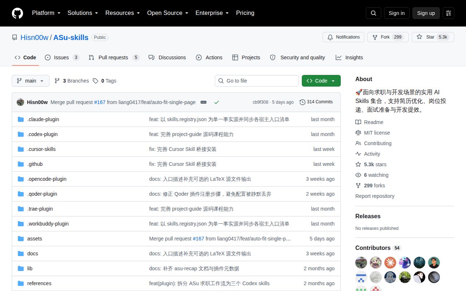Open Notifications for this repository

[343, 37]
